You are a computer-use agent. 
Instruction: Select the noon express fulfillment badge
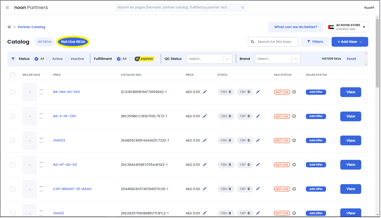click(x=144, y=58)
